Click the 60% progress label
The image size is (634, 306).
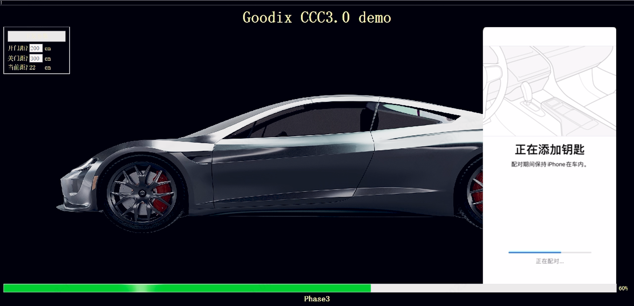(623, 288)
